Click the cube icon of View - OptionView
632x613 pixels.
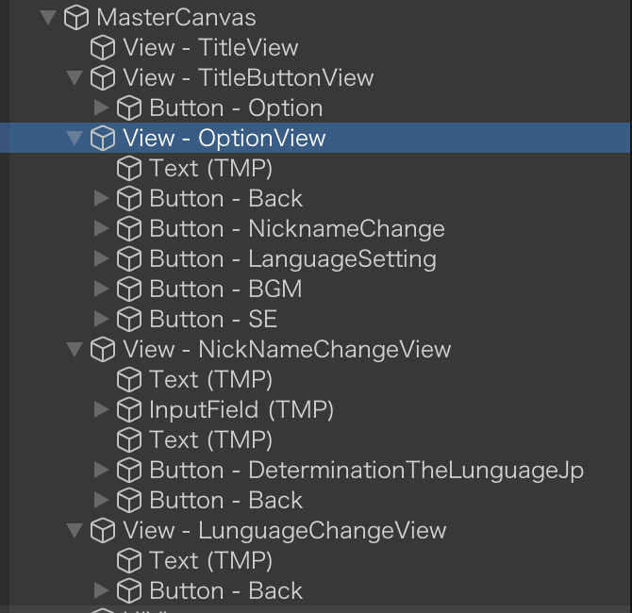[103, 139]
